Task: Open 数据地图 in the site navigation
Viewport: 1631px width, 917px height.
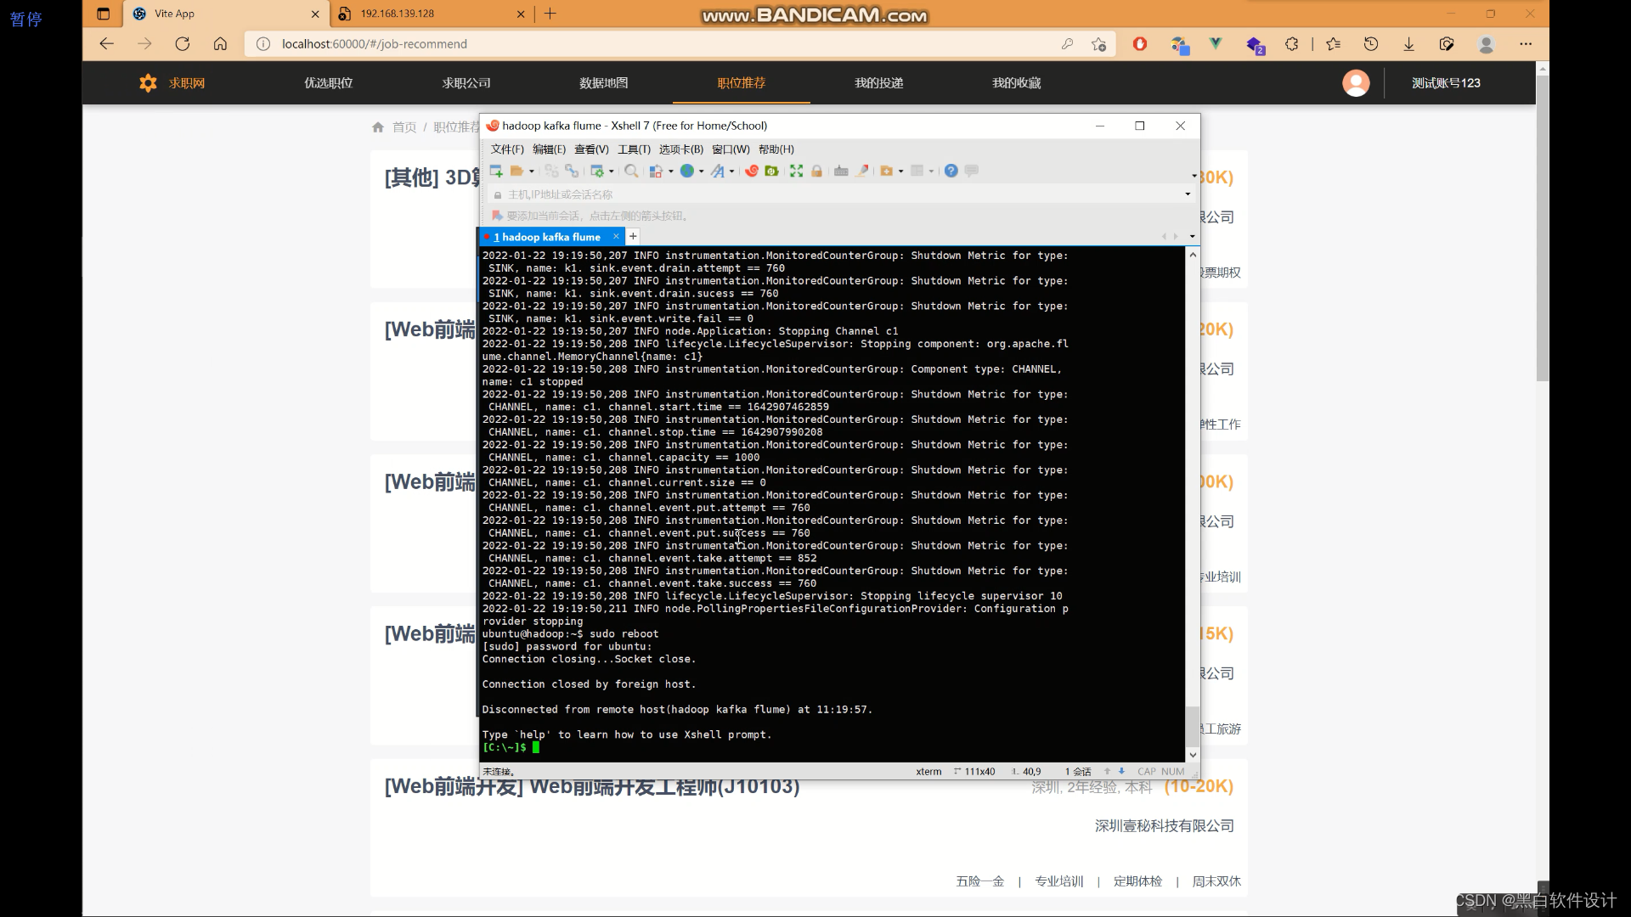Action: pyautogui.click(x=604, y=83)
